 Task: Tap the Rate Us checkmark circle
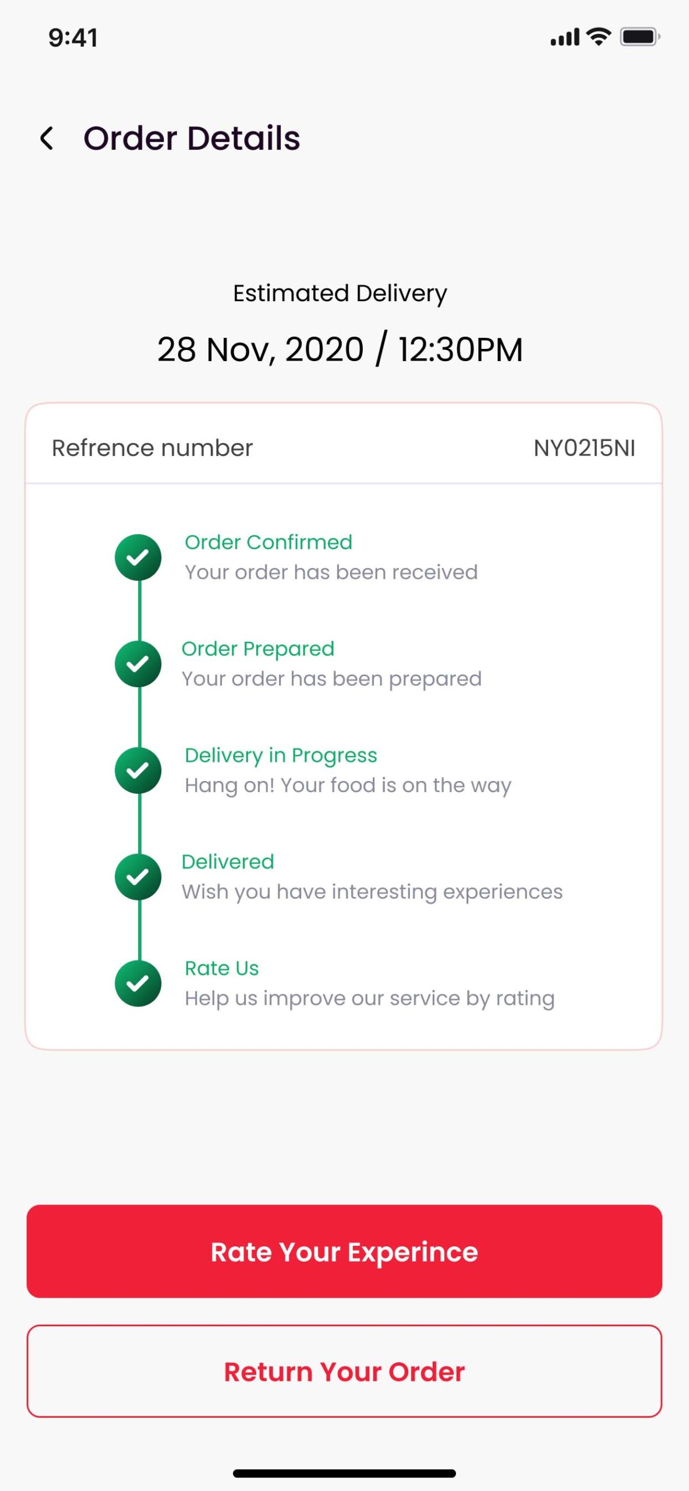pos(138,984)
